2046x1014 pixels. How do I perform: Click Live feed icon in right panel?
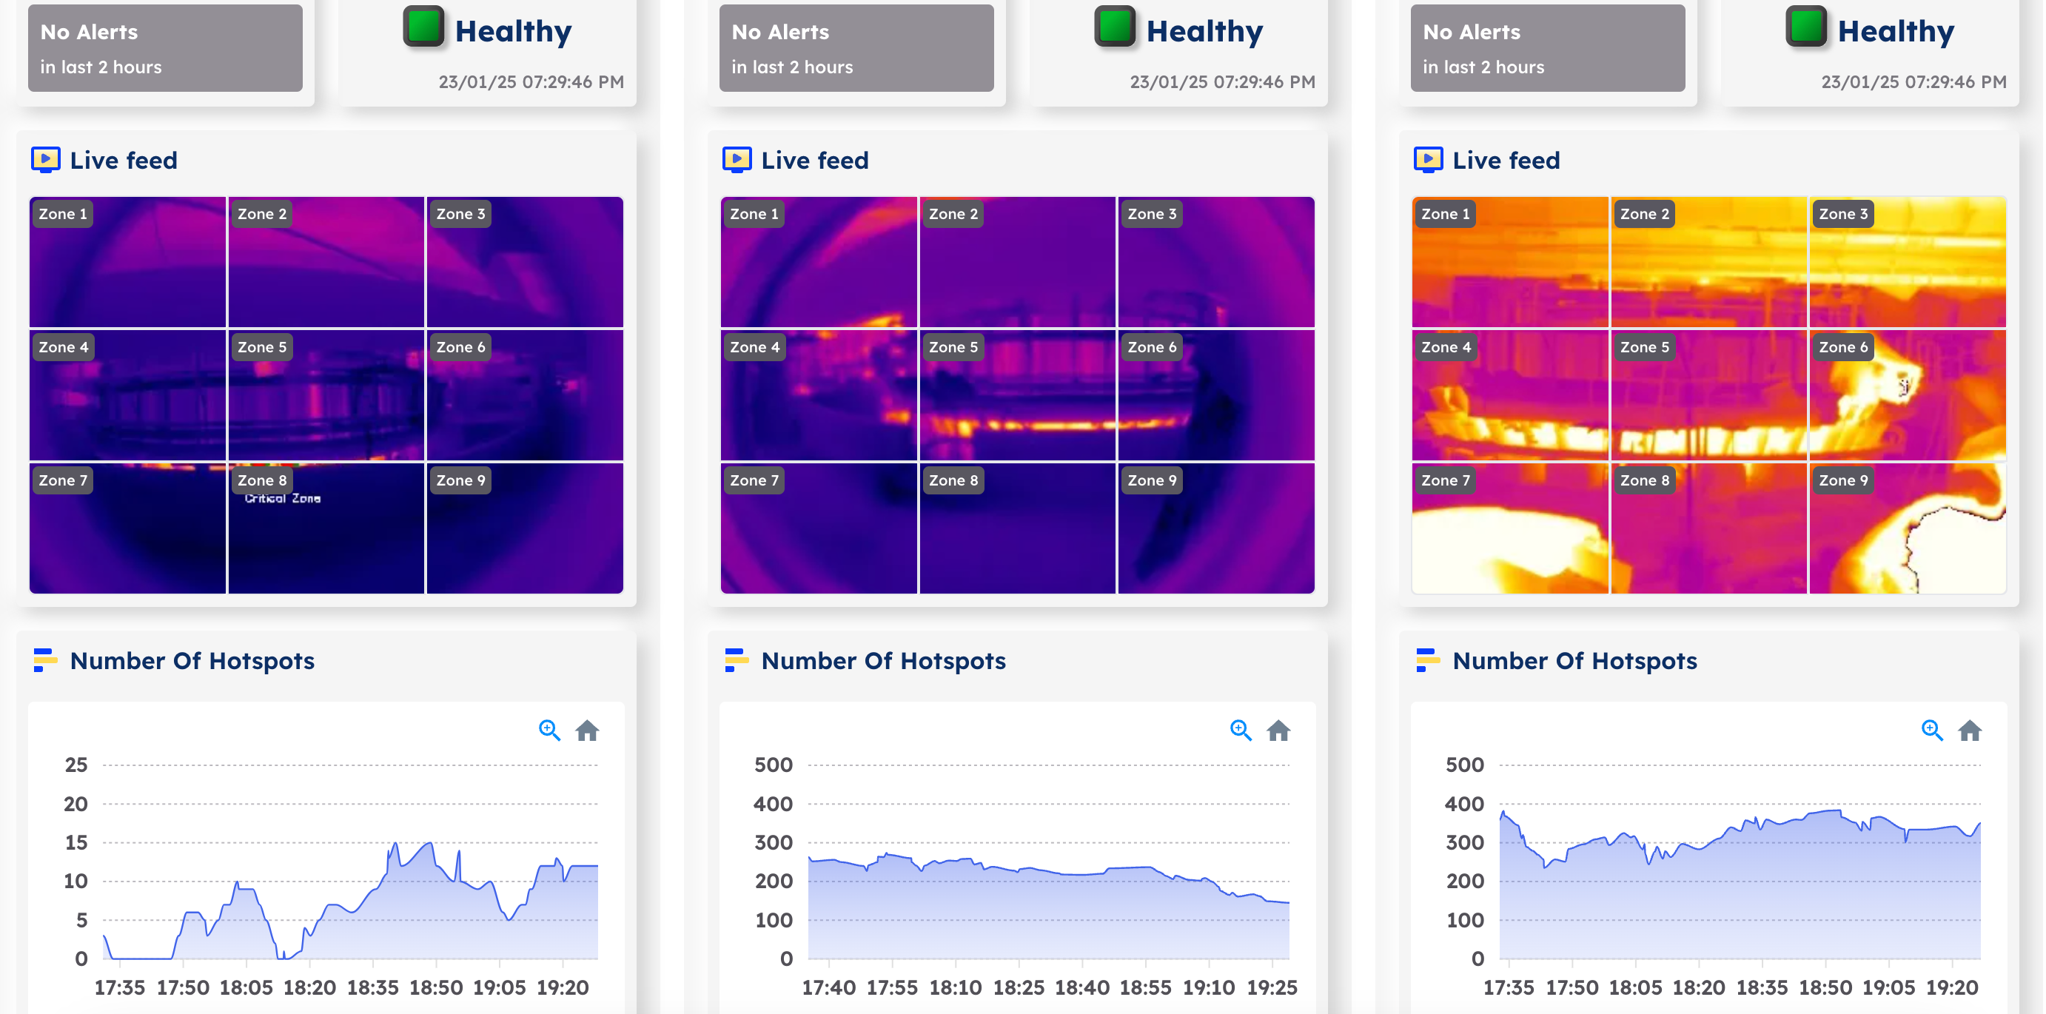tap(1427, 160)
